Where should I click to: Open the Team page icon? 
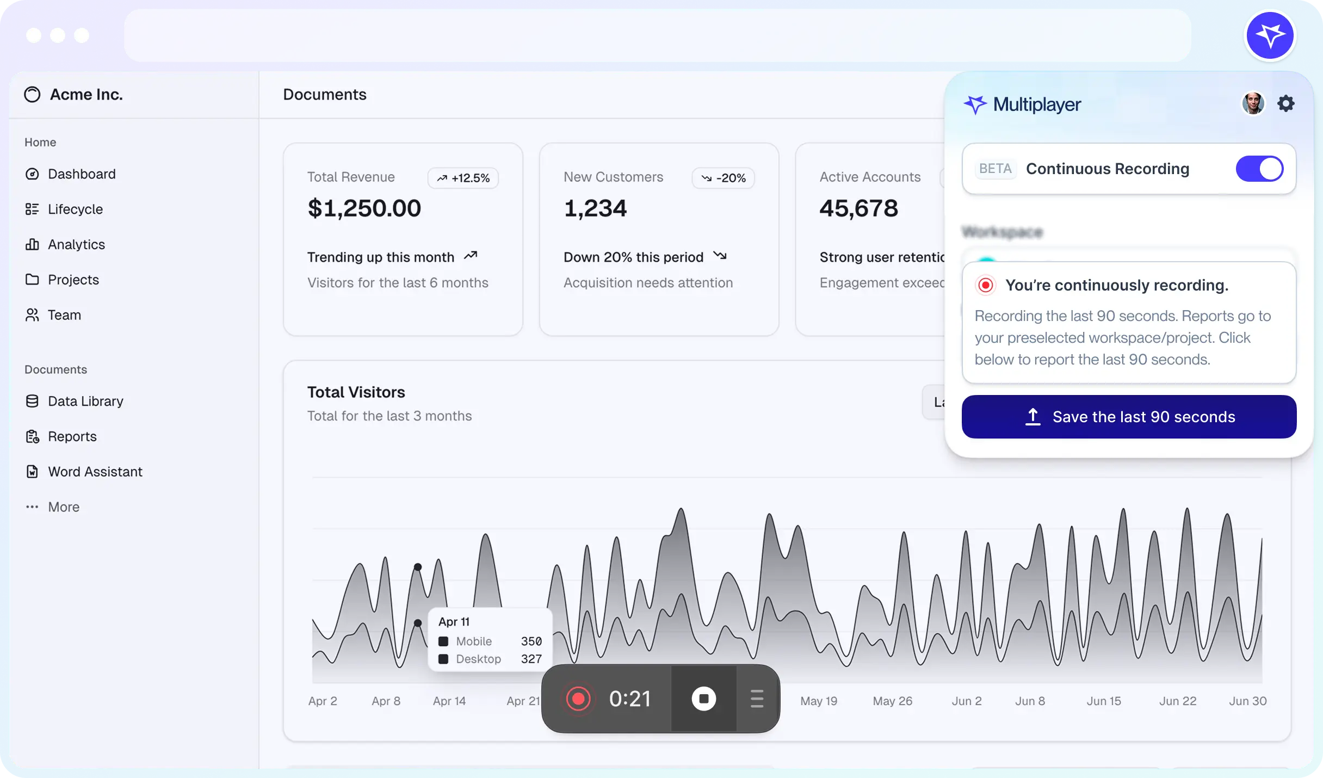click(32, 315)
